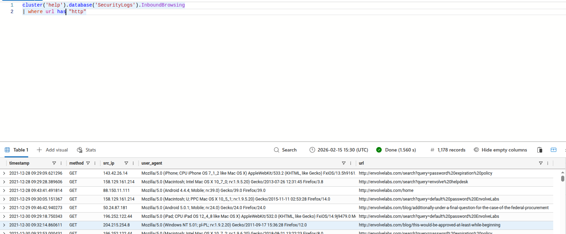The width and height of the screenshot is (566, 234).
Task: Click the filter icon on user_agent column
Action: pyautogui.click(x=343, y=163)
